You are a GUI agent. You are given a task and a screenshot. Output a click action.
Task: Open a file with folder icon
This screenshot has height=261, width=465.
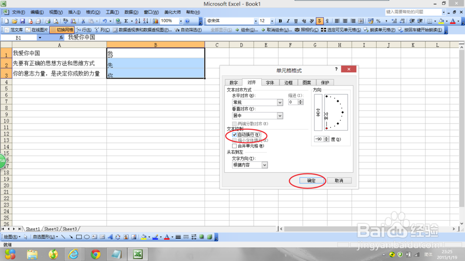(x=14, y=21)
